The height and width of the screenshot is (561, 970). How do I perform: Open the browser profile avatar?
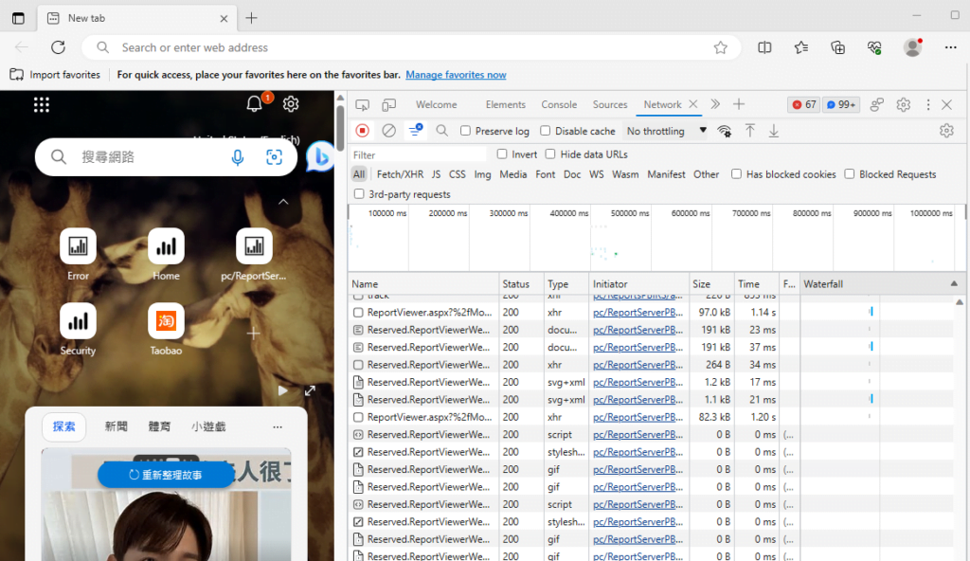click(913, 47)
